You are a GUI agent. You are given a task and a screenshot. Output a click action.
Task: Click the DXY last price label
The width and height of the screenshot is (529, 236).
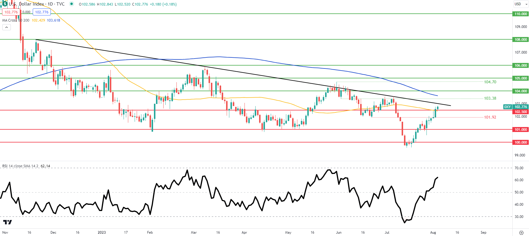point(516,107)
